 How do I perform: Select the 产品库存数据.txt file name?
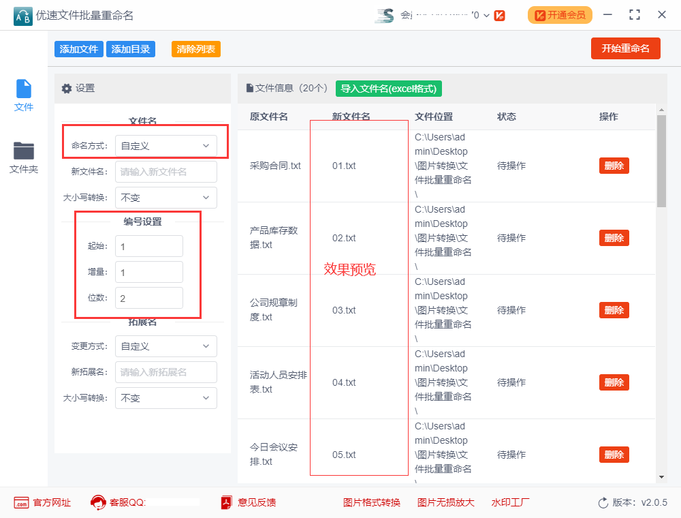pos(274,238)
